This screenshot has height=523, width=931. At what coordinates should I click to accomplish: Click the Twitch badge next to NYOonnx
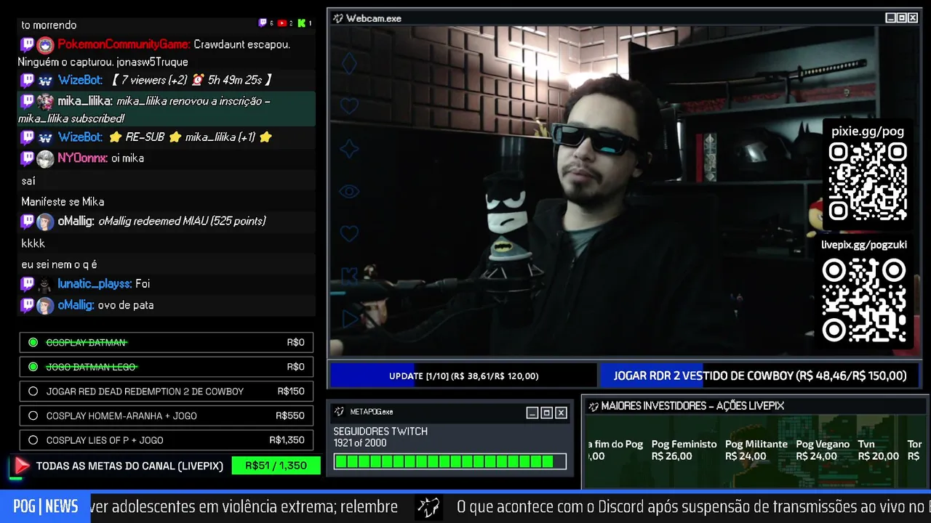pos(27,158)
